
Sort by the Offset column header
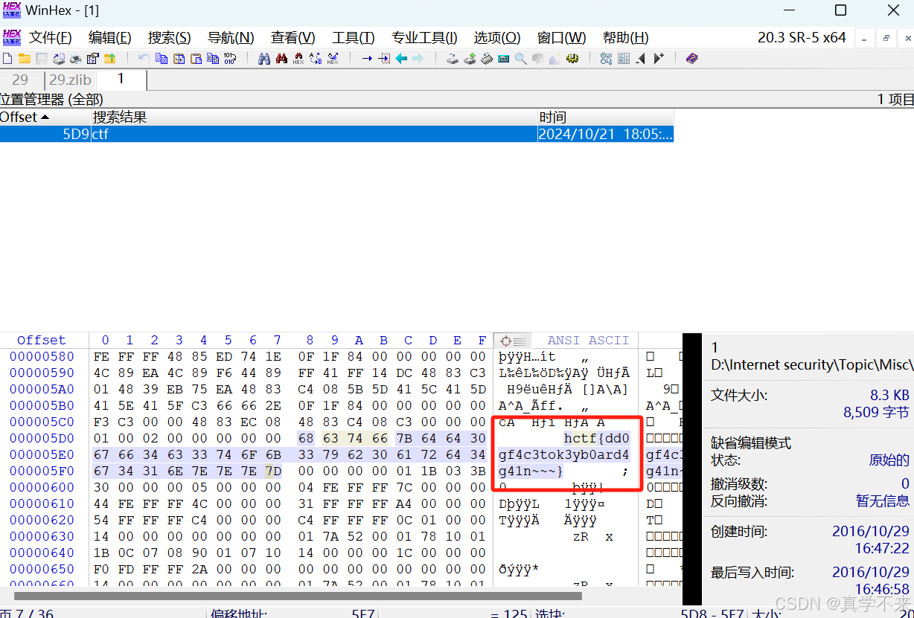(22, 117)
